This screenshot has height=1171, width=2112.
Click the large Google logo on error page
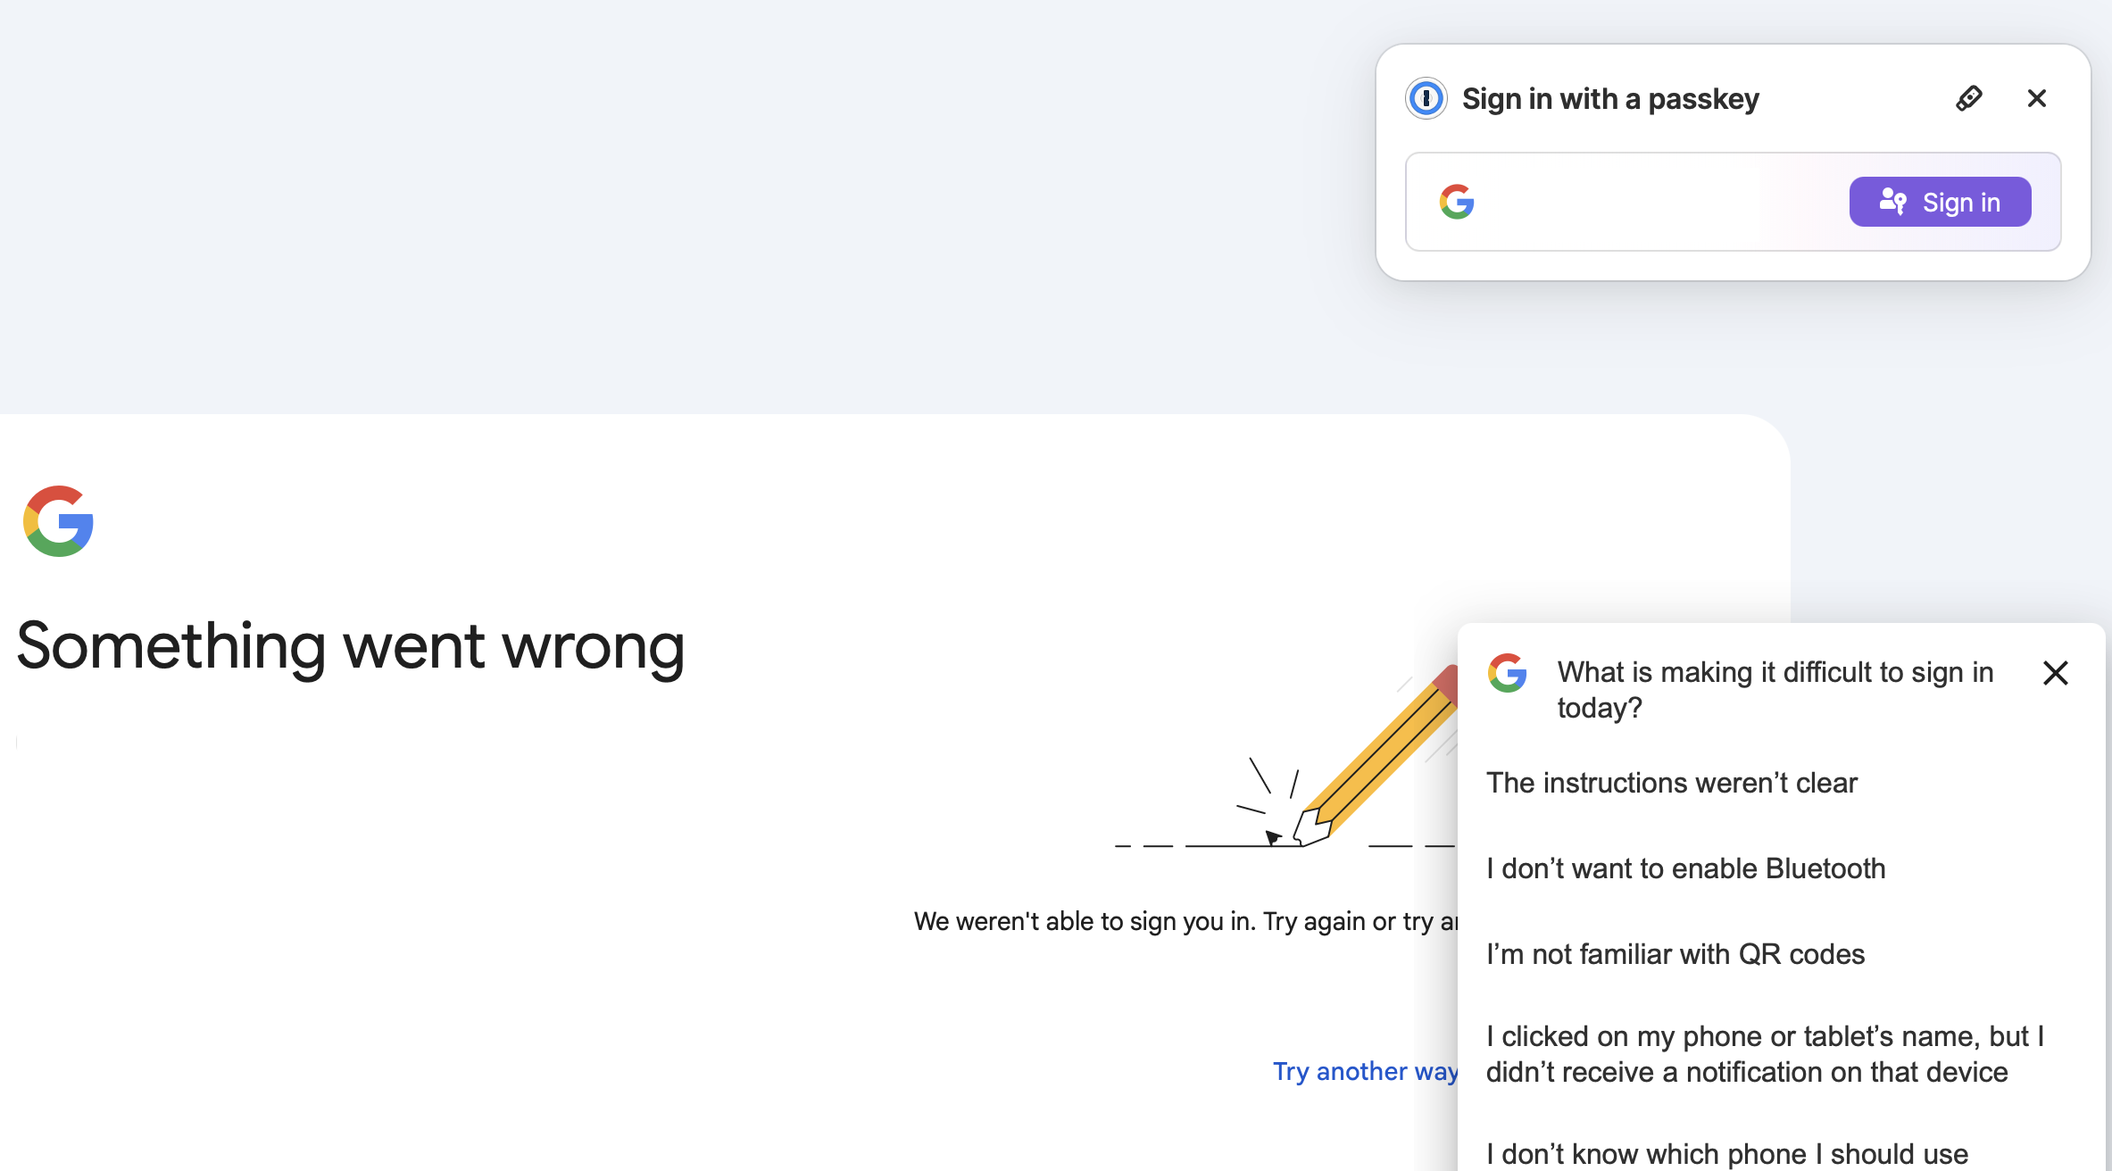point(59,521)
